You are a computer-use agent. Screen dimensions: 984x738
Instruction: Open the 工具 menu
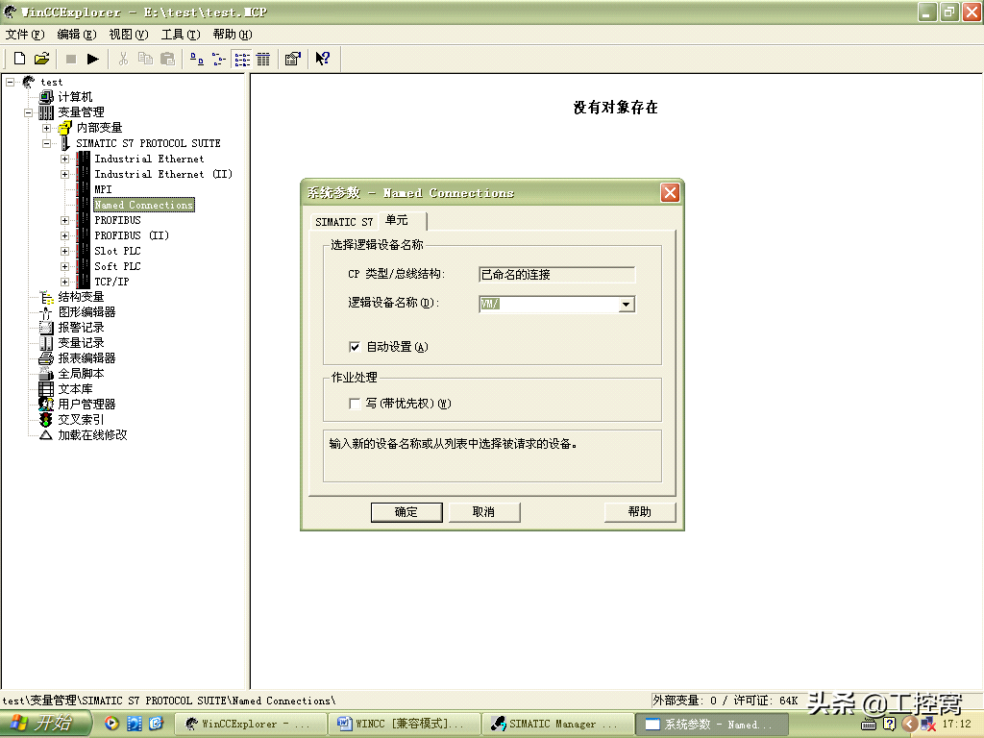[x=180, y=35]
